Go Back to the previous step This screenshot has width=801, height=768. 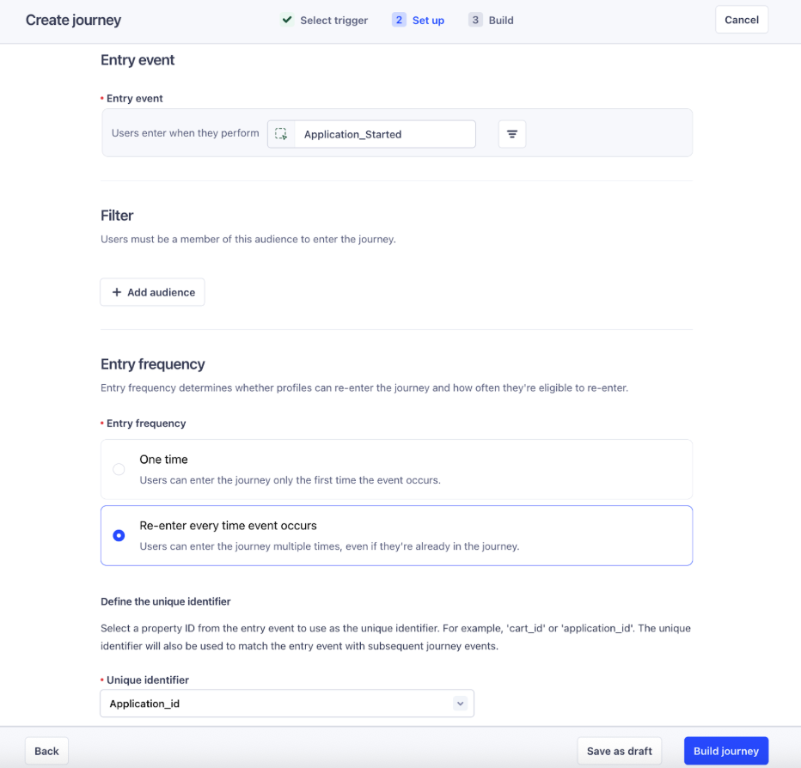click(46, 751)
